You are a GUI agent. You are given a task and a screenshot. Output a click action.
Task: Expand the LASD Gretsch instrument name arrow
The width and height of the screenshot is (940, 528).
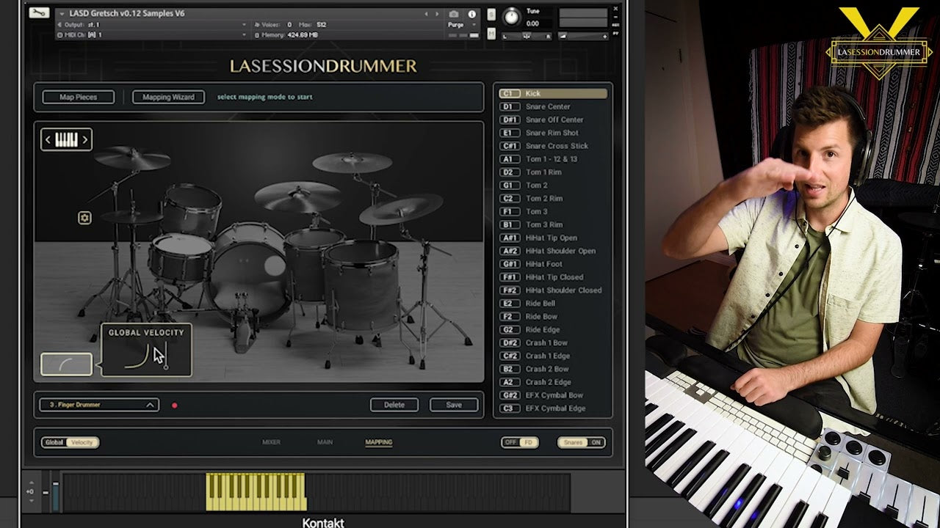62,14
